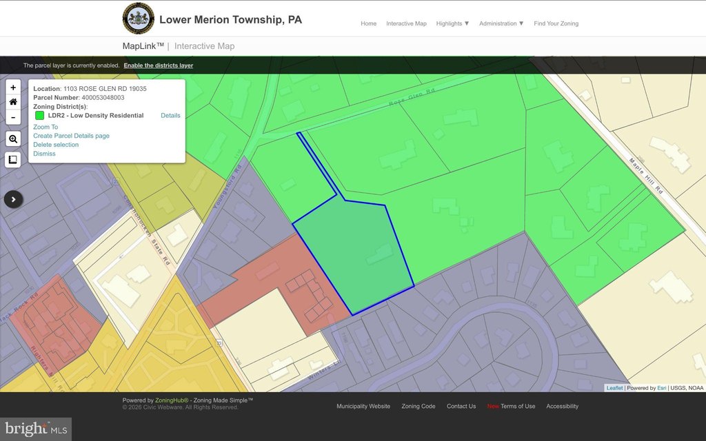Expand the Administration dropdown menu
The width and height of the screenshot is (706, 441).
click(x=501, y=23)
